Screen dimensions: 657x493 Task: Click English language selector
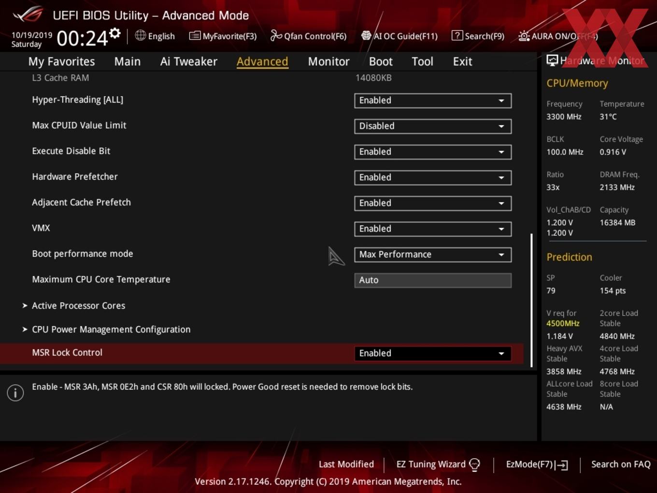tap(161, 36)
